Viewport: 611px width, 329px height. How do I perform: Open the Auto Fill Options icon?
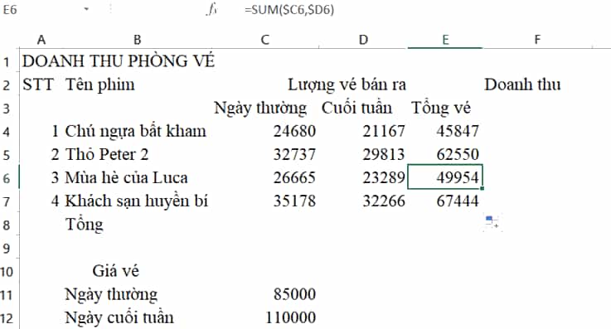pos(492,222)
